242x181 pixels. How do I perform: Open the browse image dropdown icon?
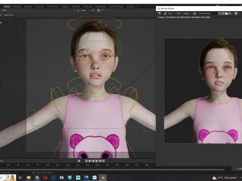click(x=195, y=14)
